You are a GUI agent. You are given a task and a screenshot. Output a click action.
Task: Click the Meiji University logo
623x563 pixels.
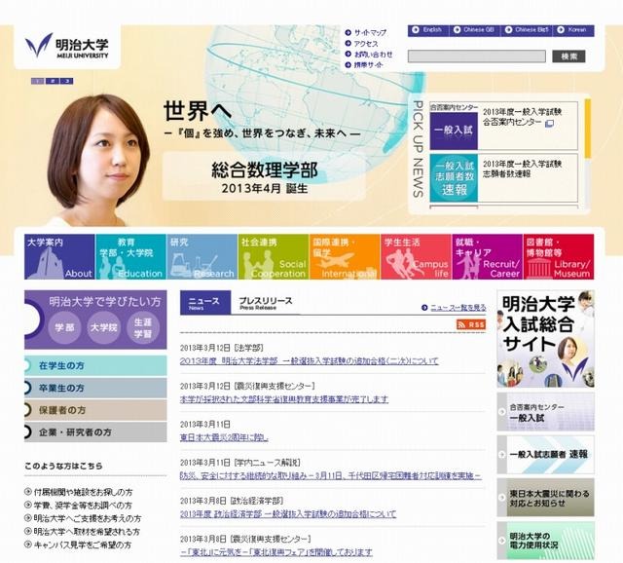click(x=67, y=46)
